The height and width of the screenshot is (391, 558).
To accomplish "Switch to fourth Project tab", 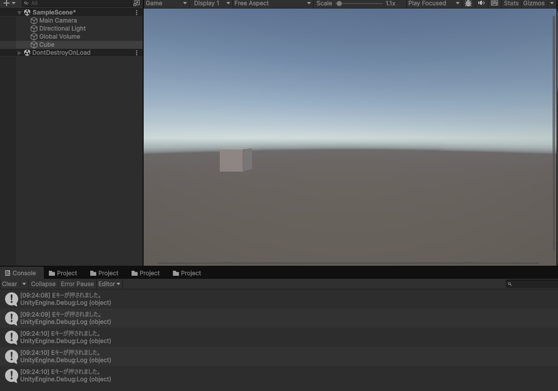I will (x=187, y=273).
